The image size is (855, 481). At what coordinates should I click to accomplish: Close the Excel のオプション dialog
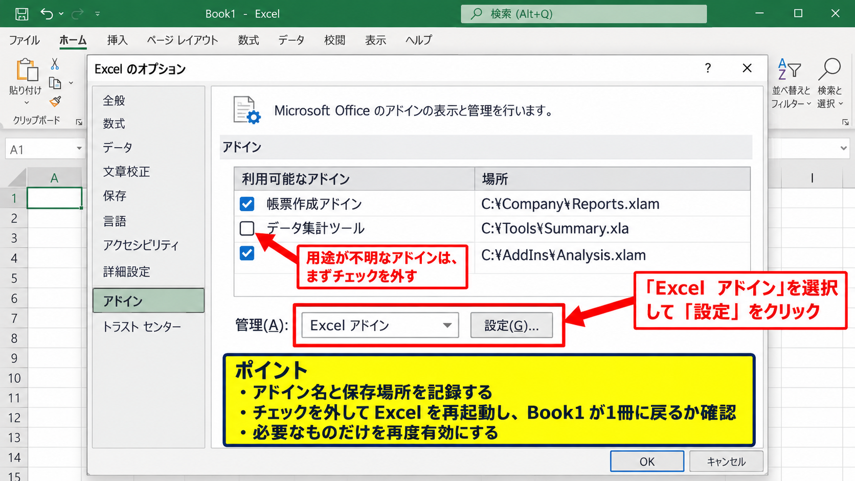click(747, 68)
